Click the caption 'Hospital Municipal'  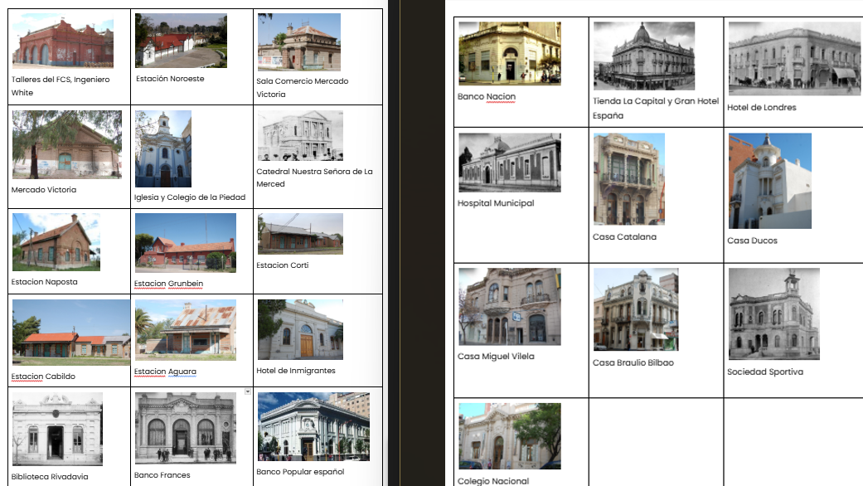point(496,203)
